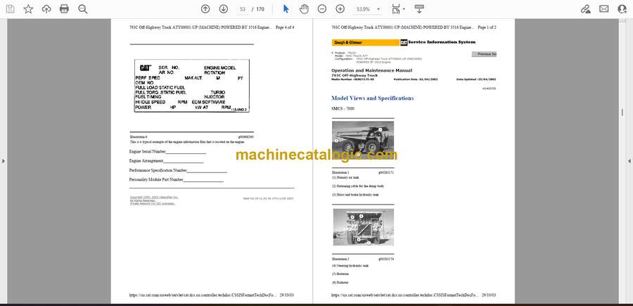This screenshot has width=633, height=306.
Task: Click the 'Service Information System' header text
Action: (442, 42)
